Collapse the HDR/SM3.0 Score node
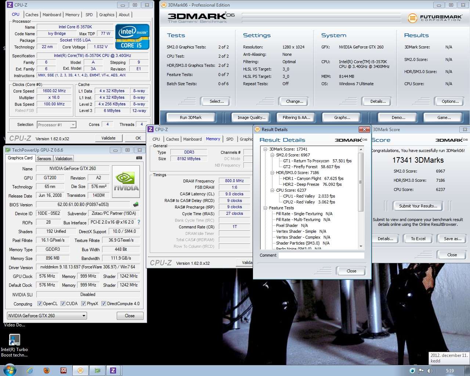Screen dimensions: 470x376 (272, 173)
